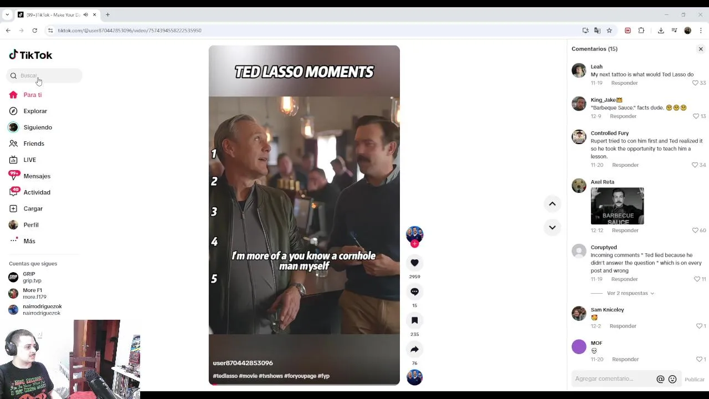Click the Buscar search field
Screen dimensions: 709x399
pyautogui.click(x=44, y=75)
